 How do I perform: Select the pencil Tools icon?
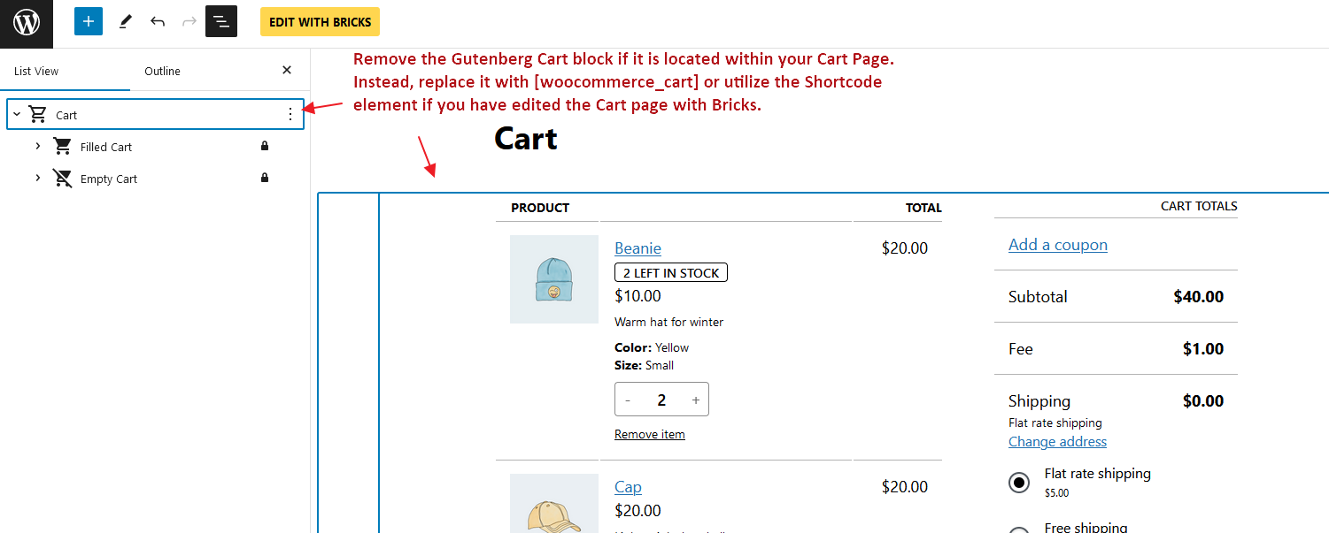point(125,22)
